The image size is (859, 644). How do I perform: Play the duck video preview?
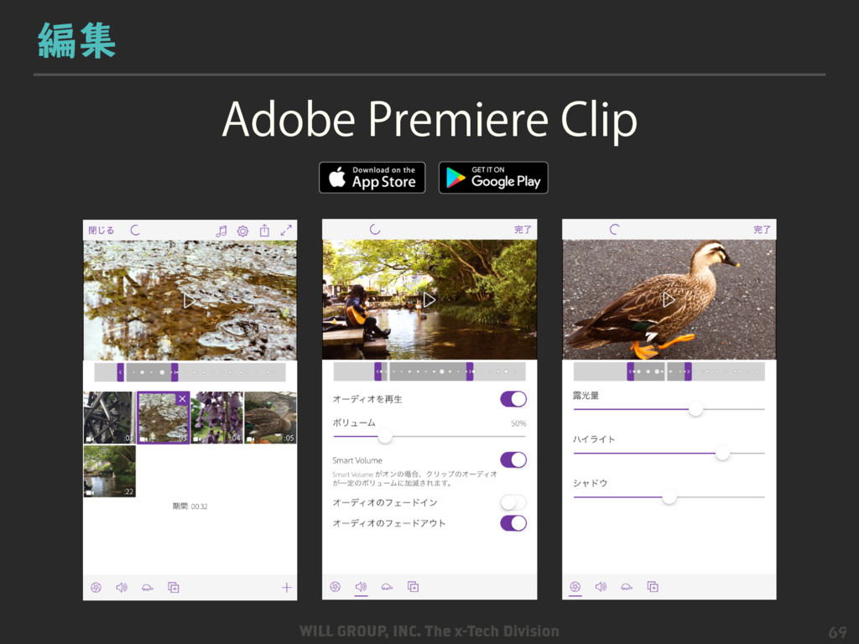[x=669, y=299]
